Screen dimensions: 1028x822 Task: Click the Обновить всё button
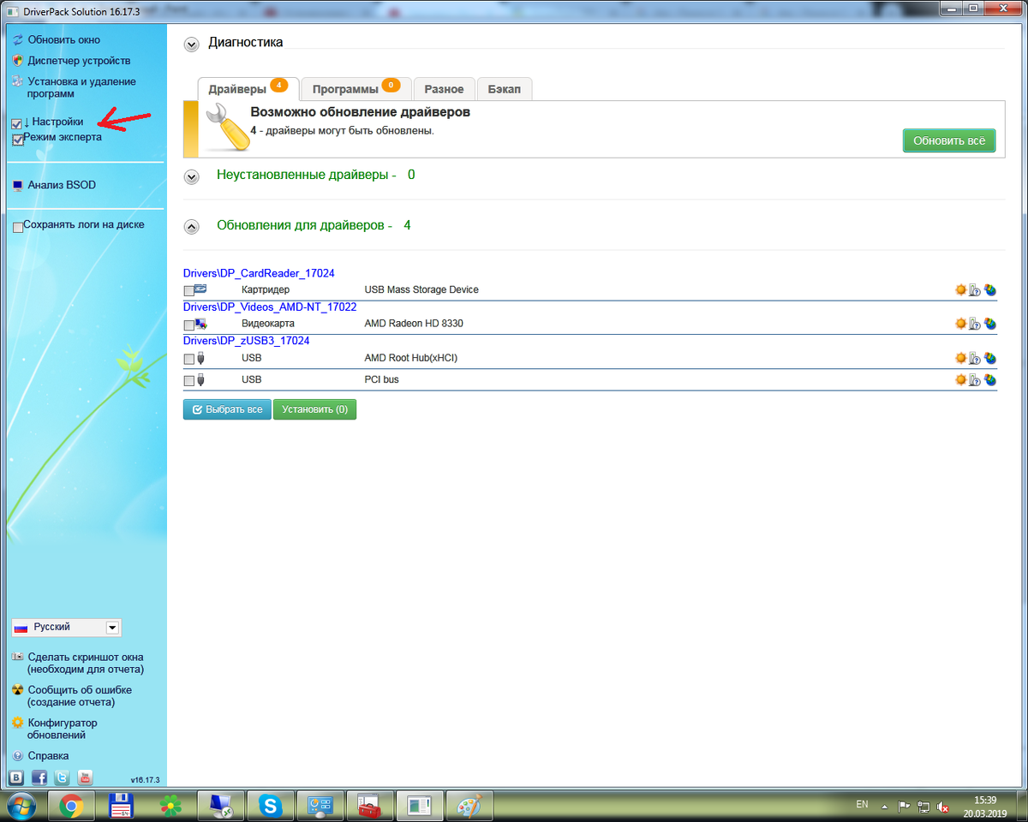tap(949, 140)
